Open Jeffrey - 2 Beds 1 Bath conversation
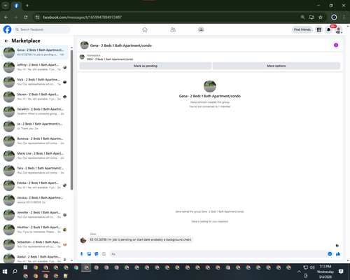Viewport: 350px width, 280px height. pyautogui.click(x=35, y=67)
